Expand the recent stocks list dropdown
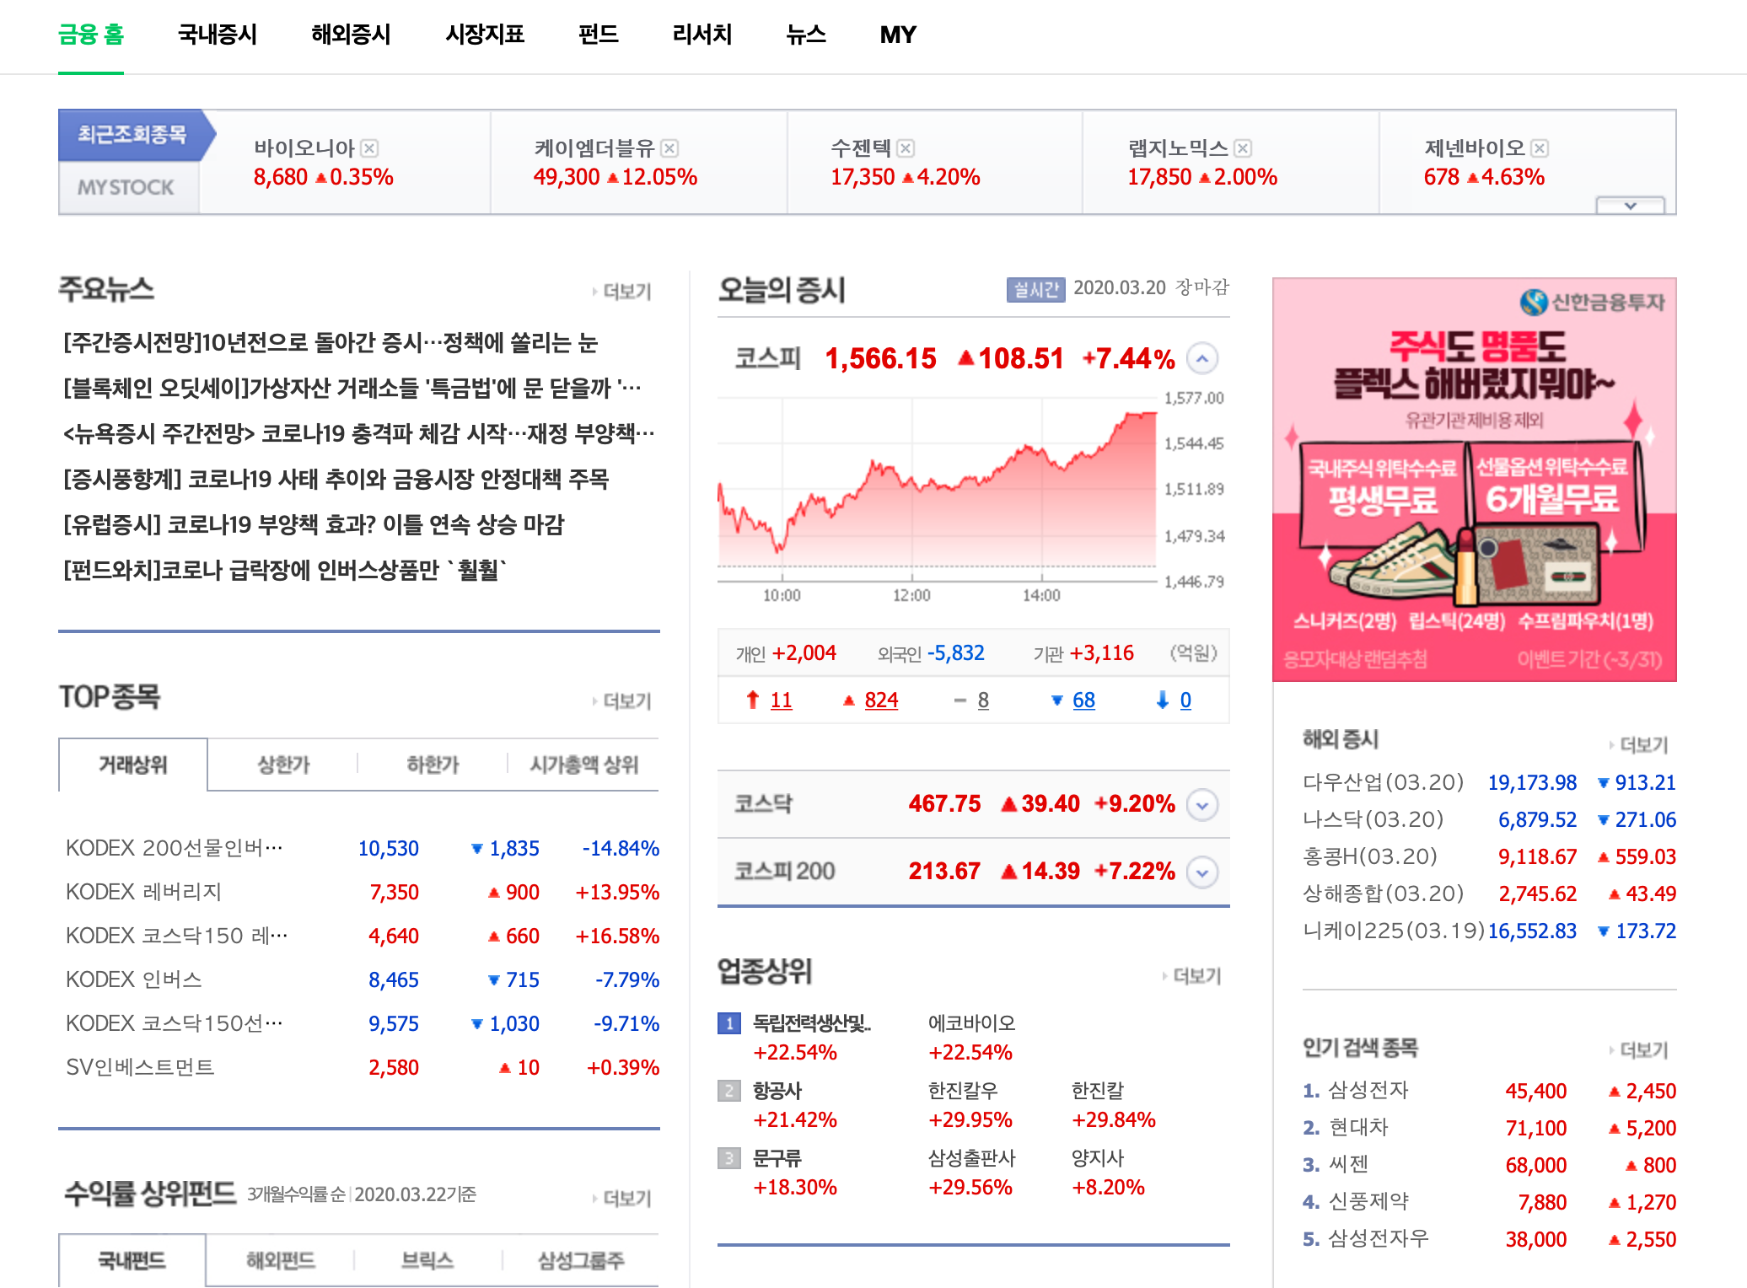The image size is (1747, 1288). point(1630,206)
